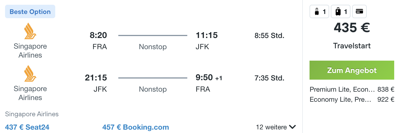
Task: Click the Travelstart provider label
Action: (352, 46)
